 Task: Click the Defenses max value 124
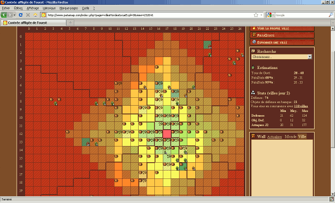pyautogui.click(x=304, y=116)
